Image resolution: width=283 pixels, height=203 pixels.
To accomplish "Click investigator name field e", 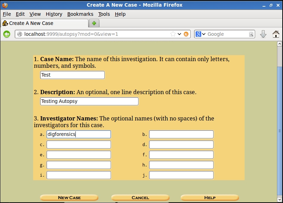I will point(79,155).
